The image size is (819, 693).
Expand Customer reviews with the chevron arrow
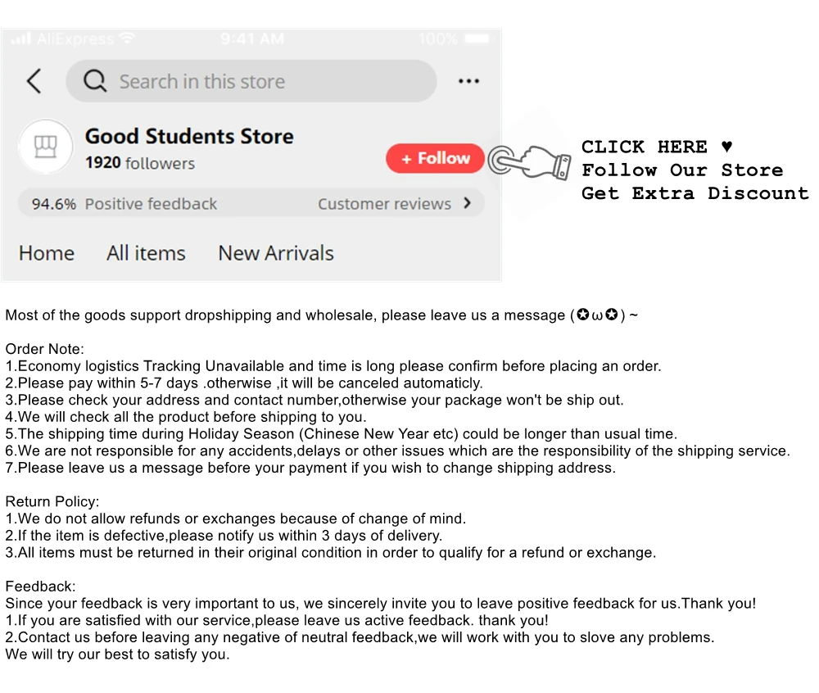click(468, 203)
